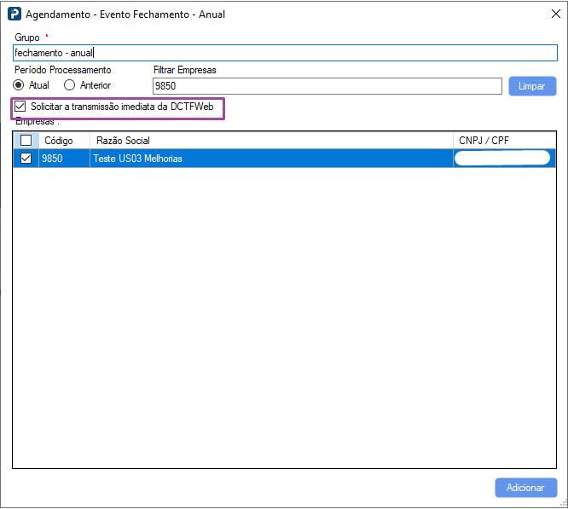
Task: Select the Atual processing period
Action: 19,85
